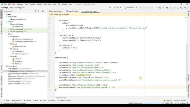
Task: Collapse the manifests folder
Action: pos(7,17)
